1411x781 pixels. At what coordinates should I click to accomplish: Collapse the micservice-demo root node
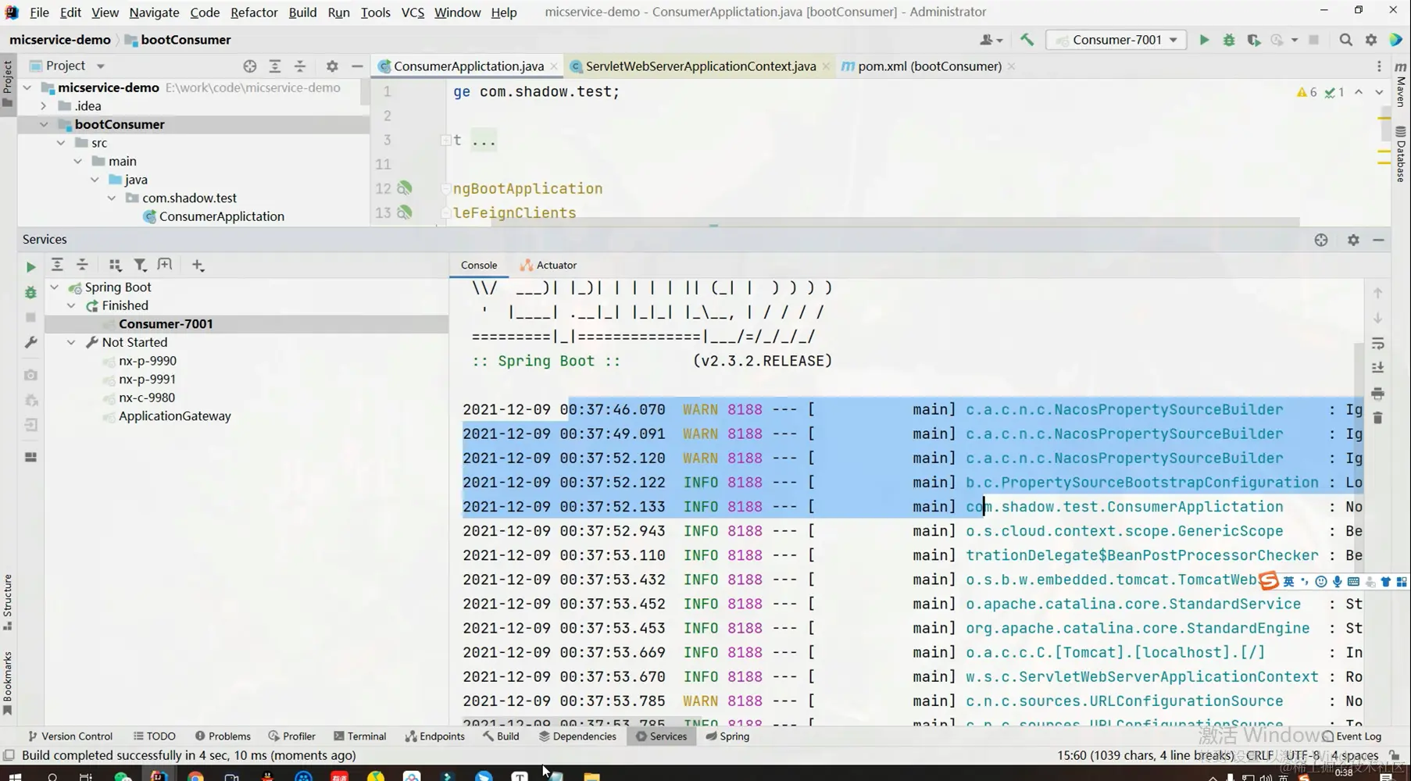(27, 87)
